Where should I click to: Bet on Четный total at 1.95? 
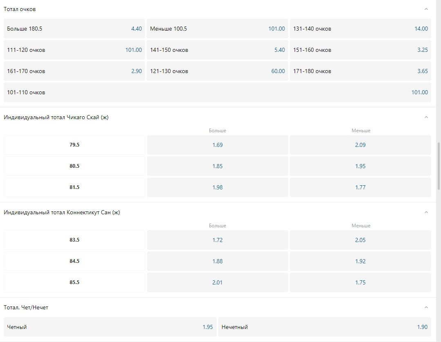tap(110, 327)
